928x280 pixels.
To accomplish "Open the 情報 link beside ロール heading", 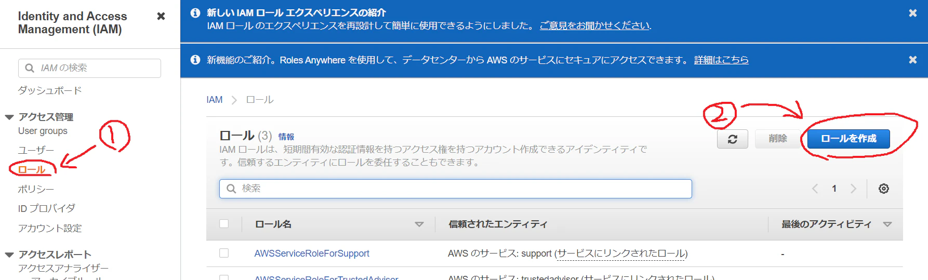I will pos(286,137).
